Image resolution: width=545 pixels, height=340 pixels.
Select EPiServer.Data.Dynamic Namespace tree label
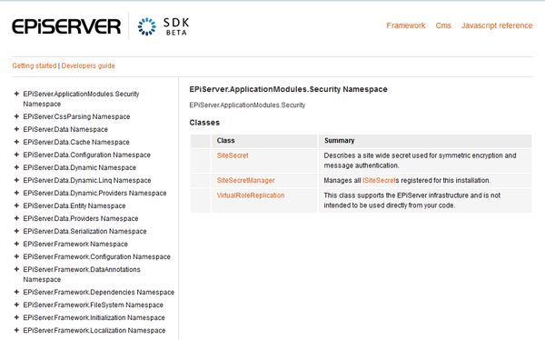pos(80,168)
